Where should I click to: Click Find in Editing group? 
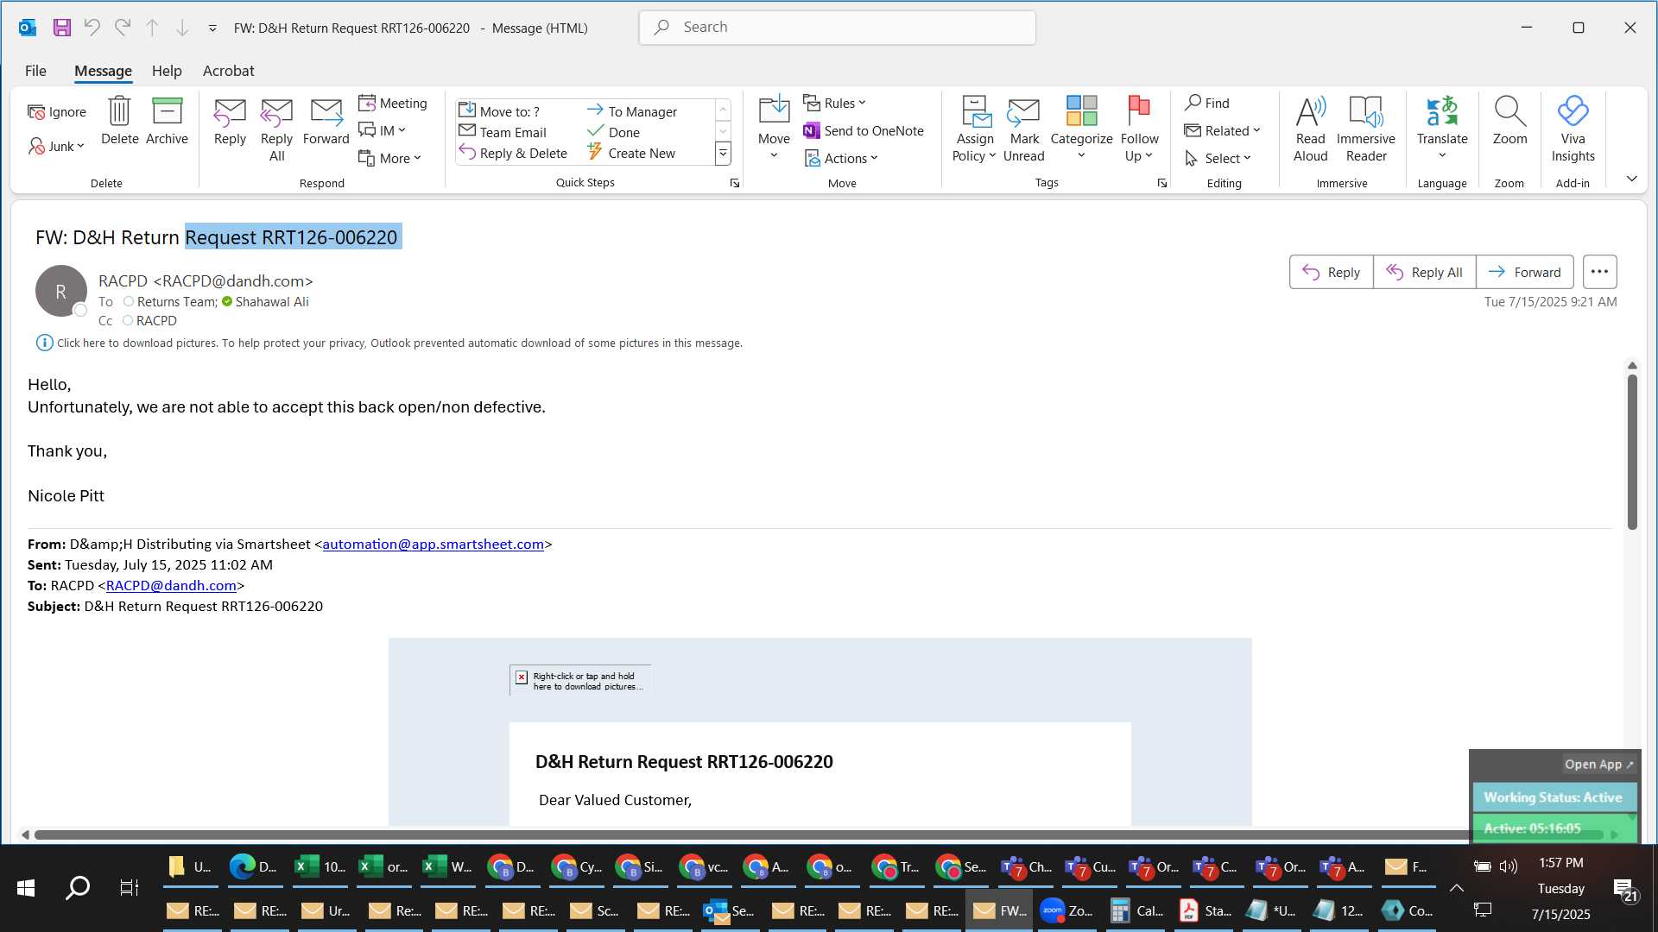click(1207, 103)
